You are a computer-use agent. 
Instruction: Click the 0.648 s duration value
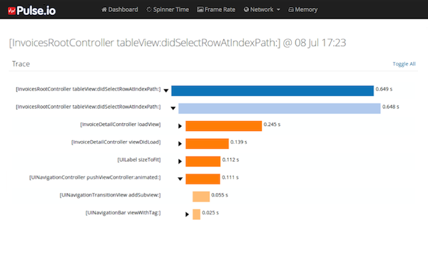[391, 107]
